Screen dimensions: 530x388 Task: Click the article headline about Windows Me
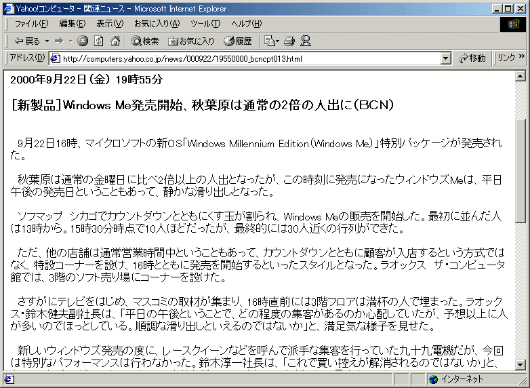(x=203, y=105)
